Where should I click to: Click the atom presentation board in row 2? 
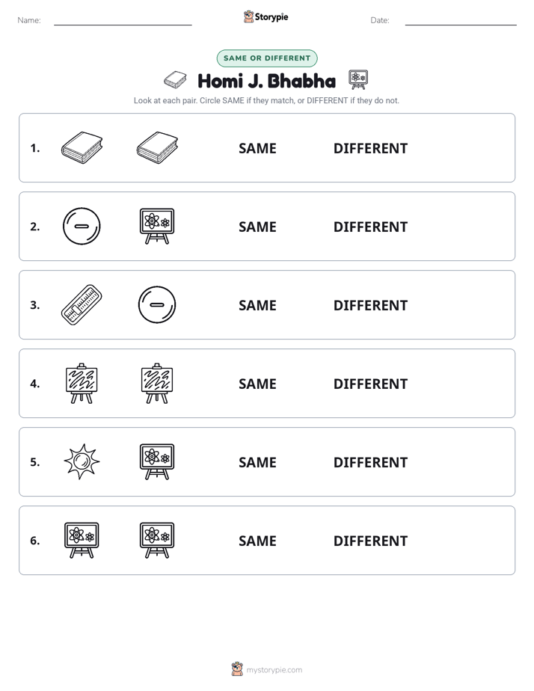157,226
